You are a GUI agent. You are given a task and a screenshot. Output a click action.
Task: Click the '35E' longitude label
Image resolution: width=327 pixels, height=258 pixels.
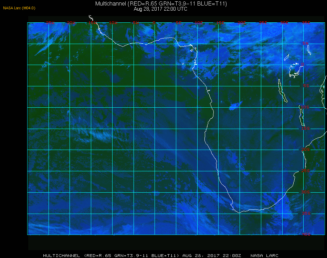(306, 23)
